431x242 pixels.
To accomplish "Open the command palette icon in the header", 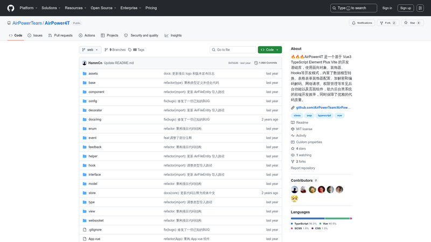I will point(420,8).
